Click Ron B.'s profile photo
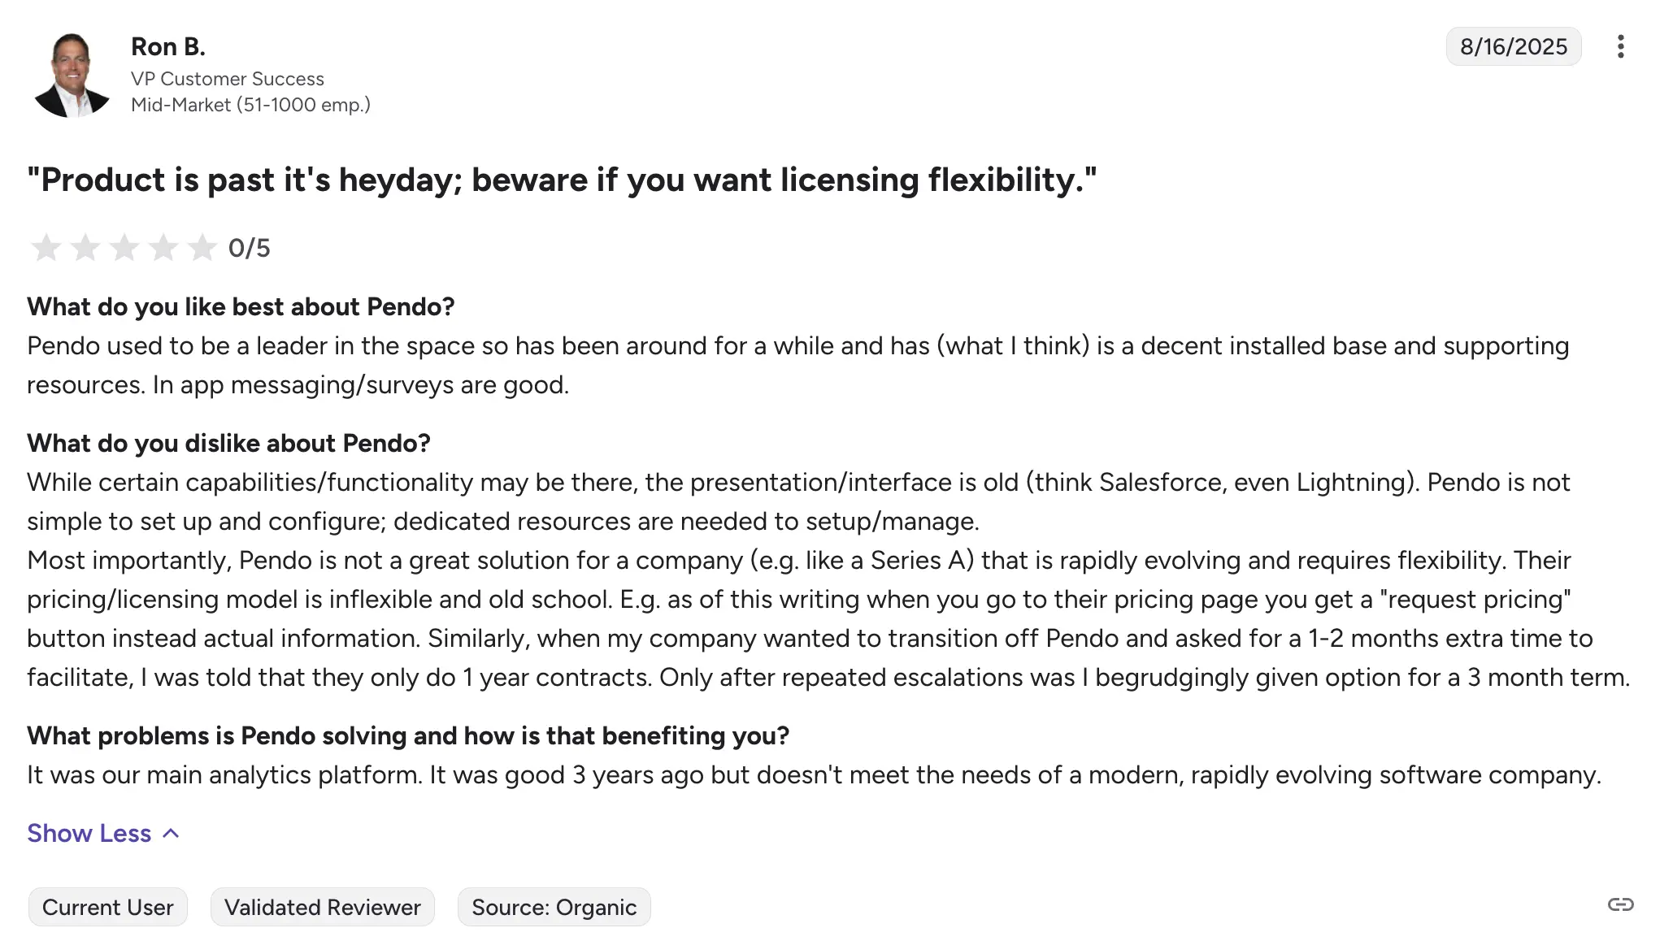The image size is (1673, 941). click(72, 75)
